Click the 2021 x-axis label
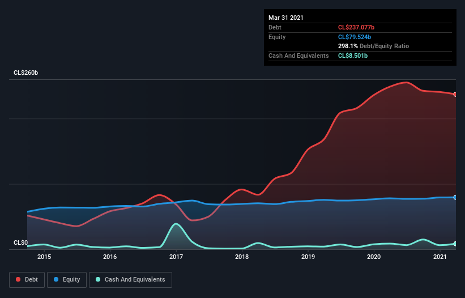Viewport: 465px width, 298px height. (x=440, y=257)
